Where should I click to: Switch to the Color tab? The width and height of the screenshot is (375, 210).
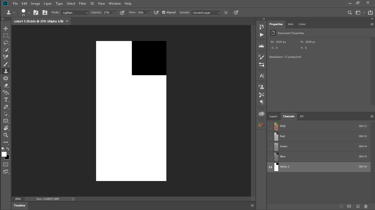302,24
